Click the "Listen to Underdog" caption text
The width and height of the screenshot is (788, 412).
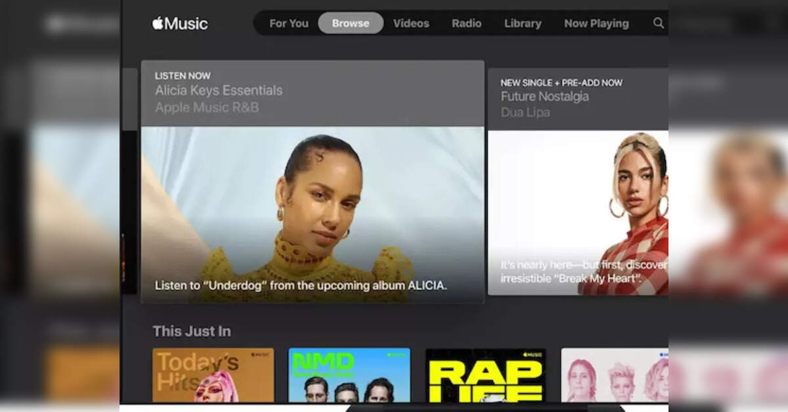[x=301, y=285]
